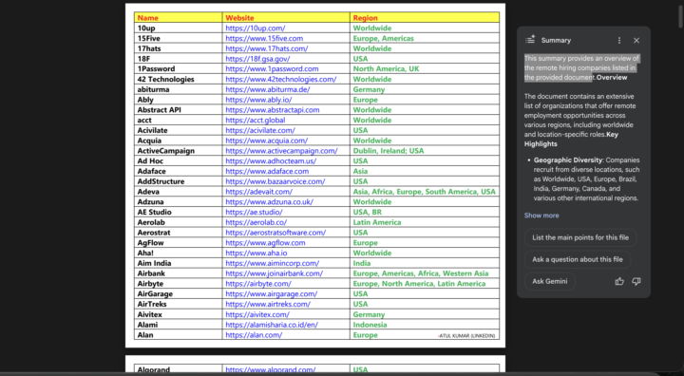Open the https://ae.studio/ link
This screenshot has height=376, width=684.
[x=254, y=212]
